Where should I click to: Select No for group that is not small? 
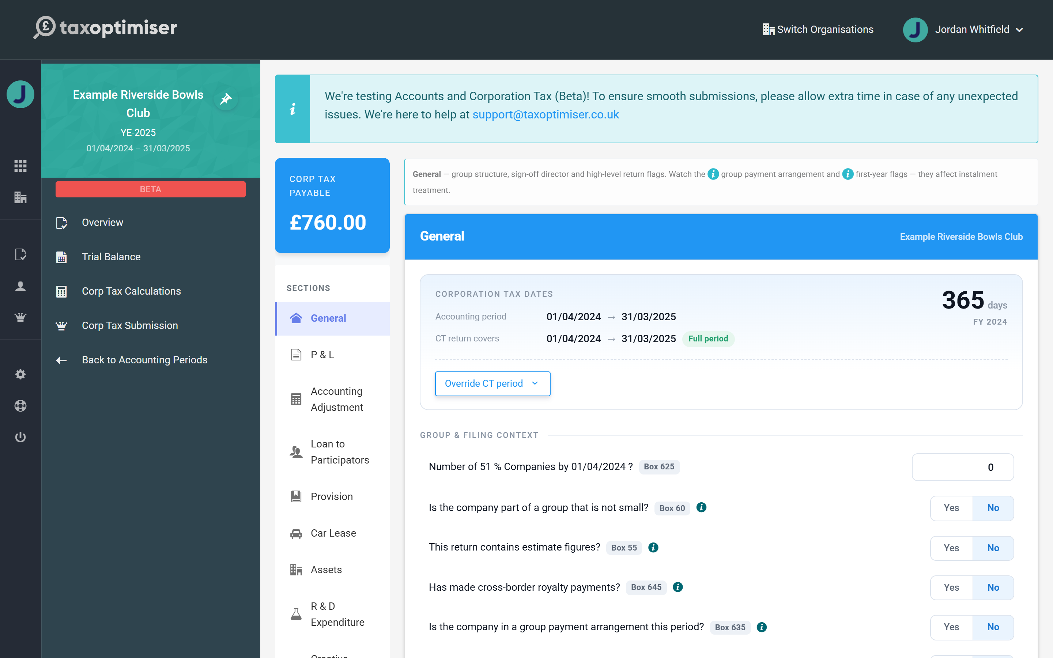[993, 508]
